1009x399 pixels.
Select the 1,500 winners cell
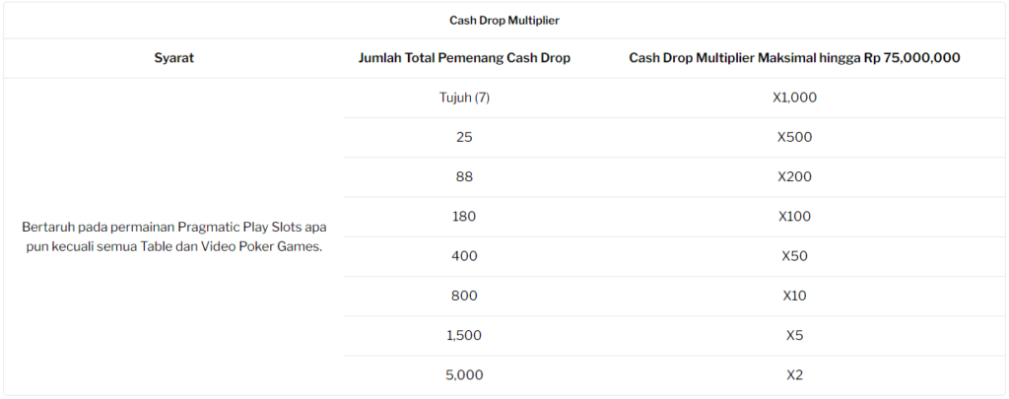tap(464, 335)
